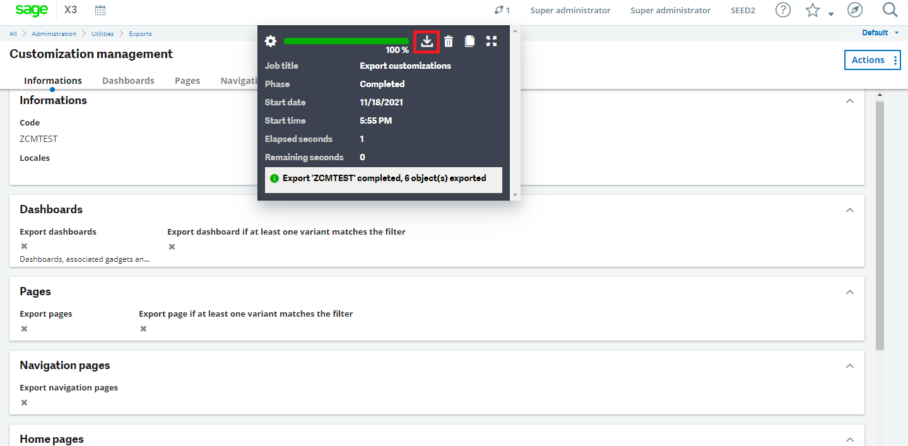This screenshot has height=446, width=908.
Task: Disable Export navigation pages
Action: pos(23,402)
